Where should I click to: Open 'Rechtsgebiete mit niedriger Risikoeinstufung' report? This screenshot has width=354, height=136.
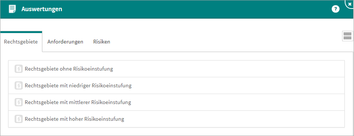176,85
